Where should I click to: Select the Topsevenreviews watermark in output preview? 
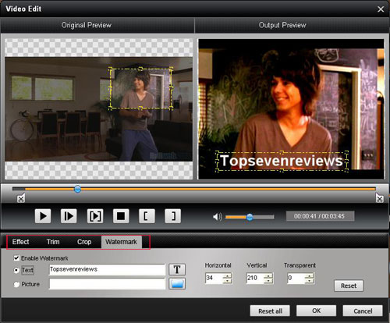(282, 161)
